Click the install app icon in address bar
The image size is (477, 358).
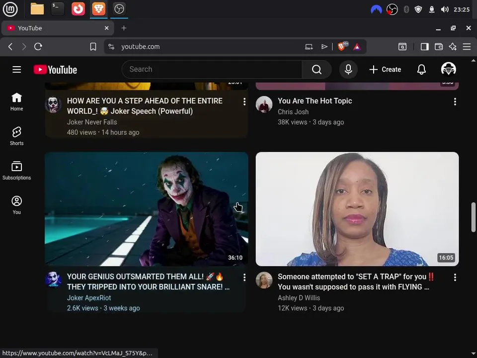tap(309, 47)
